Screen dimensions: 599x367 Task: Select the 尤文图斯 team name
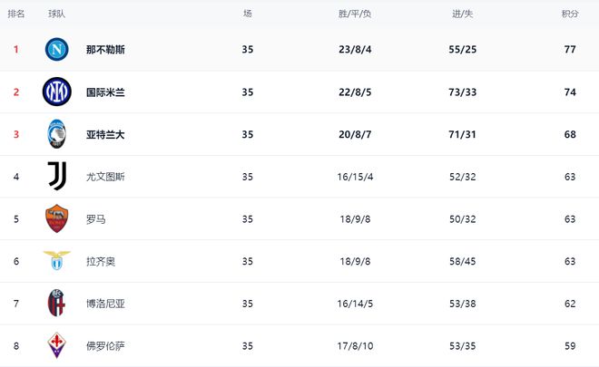pyautogui.click(x=105, y=177)
